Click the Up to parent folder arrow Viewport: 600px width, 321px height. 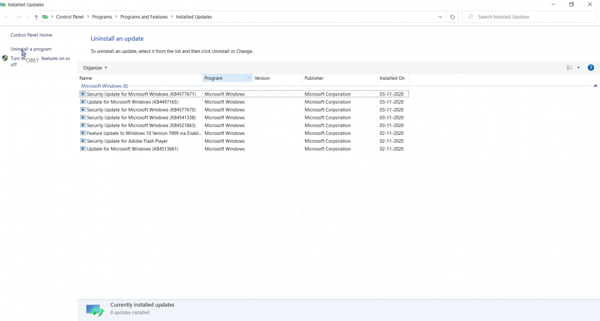coord(36,17)
